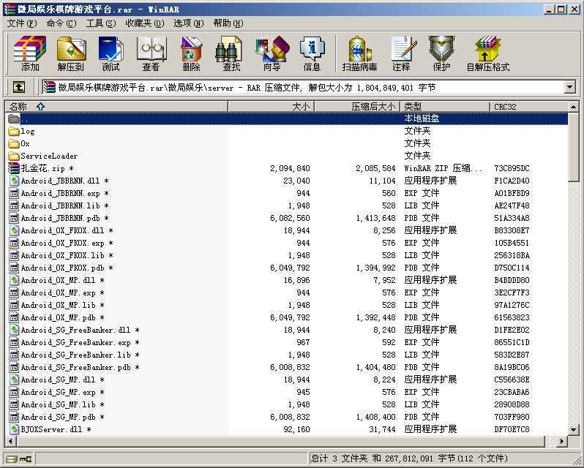
Task: Open the 收藏夹(O) menu
Action: click(145, 23)
